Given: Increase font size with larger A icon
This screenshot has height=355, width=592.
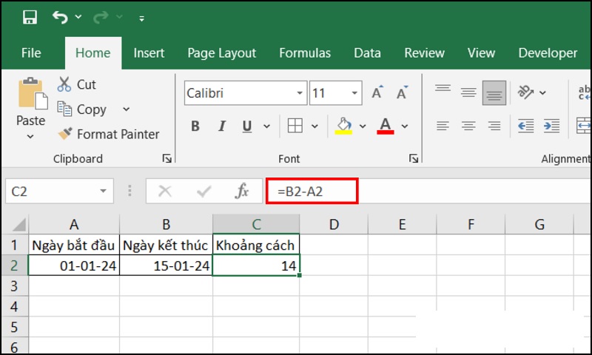Looking at the screenshot, I should (x=377, y=93).
